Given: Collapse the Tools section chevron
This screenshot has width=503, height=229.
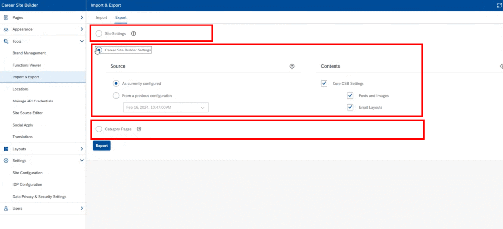Looking at the screenshot, I should click(x=81, y=41).
